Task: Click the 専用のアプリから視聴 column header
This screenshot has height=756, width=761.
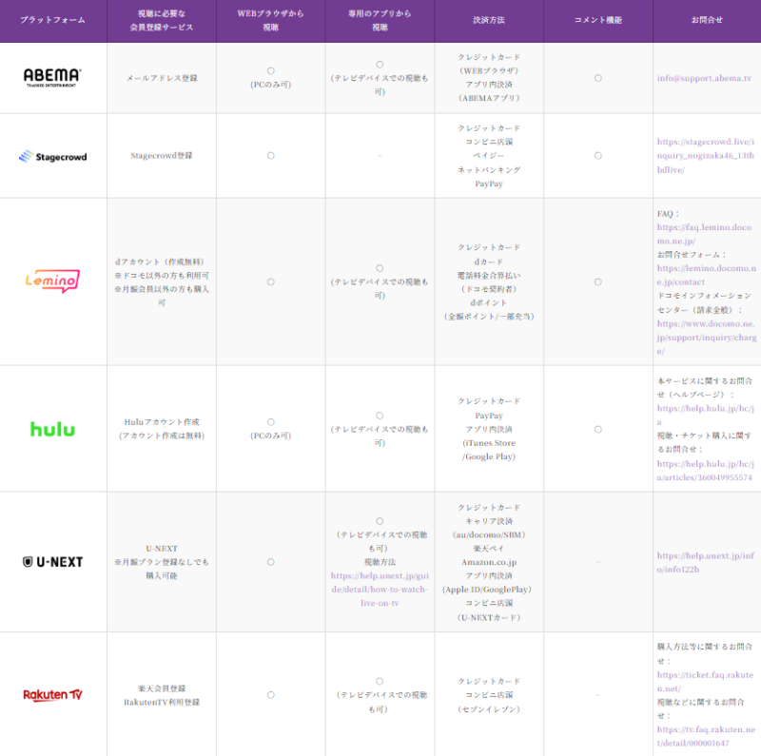Action: 380,20
